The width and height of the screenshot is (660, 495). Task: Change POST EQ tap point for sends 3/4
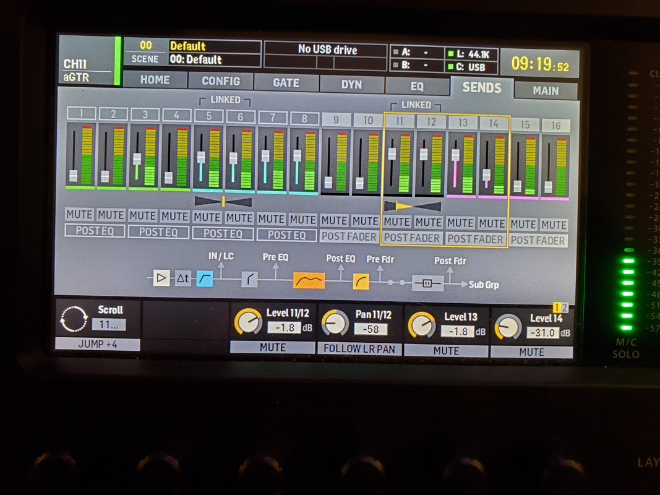158,232
